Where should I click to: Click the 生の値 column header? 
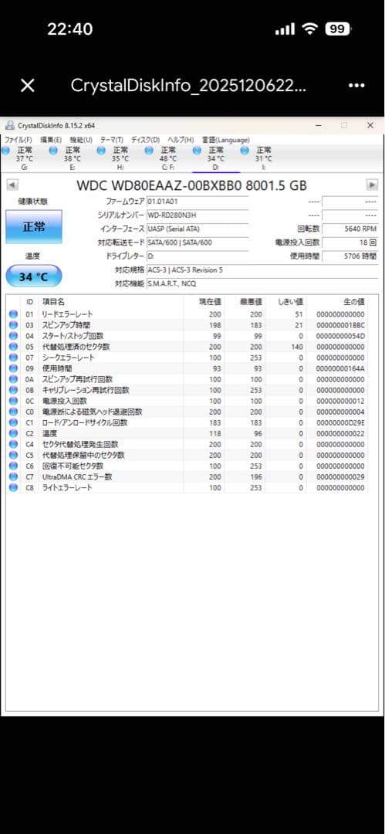[x=353, y=302]
